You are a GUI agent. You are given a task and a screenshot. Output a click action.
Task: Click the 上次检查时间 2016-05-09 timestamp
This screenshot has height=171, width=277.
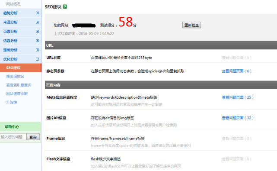tap(84, 34)
